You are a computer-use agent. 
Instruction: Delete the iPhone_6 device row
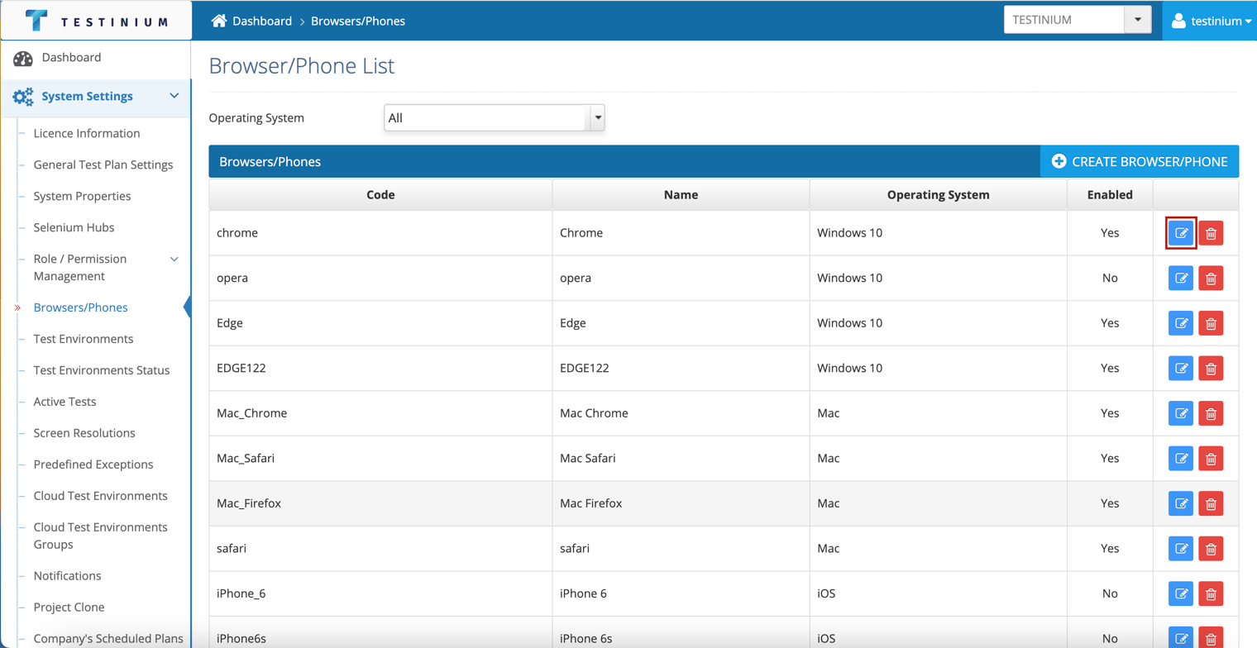[x=1211, y=593]
